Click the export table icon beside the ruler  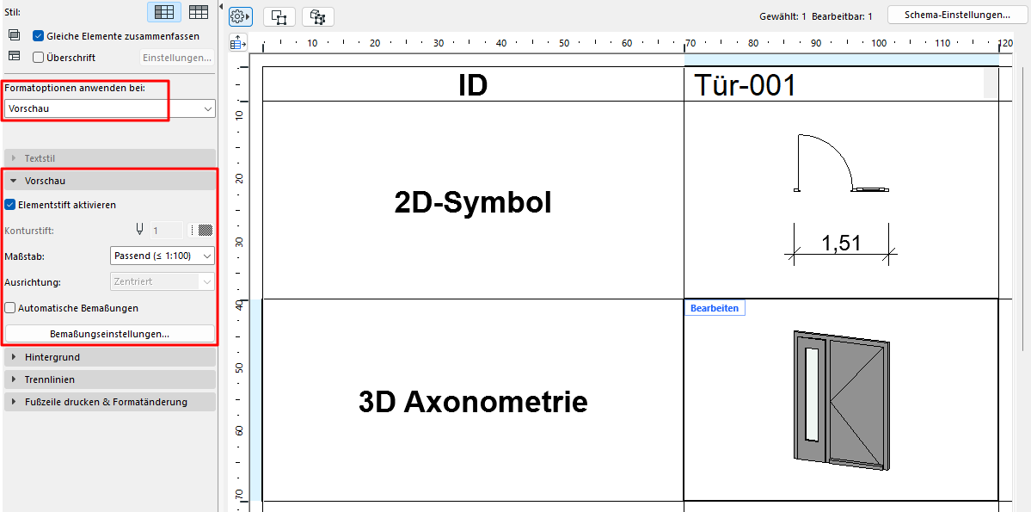(x=237, y=42)
